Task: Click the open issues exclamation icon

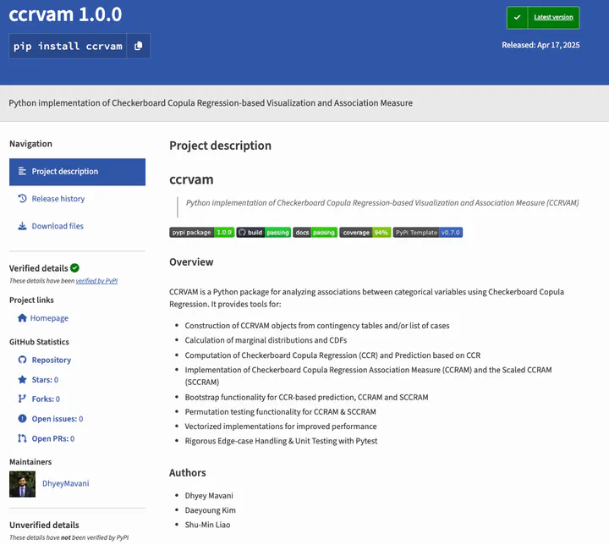Action: point(22,419)
